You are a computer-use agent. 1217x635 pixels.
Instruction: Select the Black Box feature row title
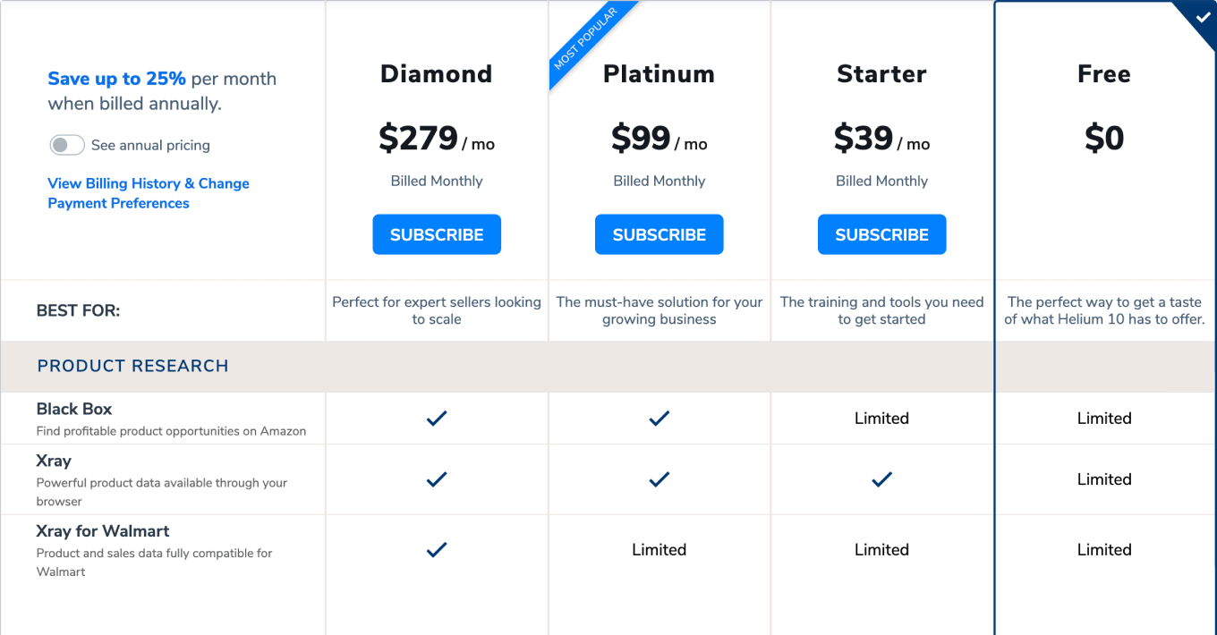(x=74, y=409)
